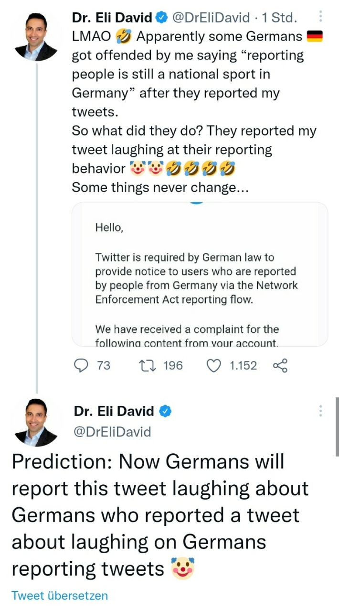Tap the reply speech bubble icon
Viewport: 339px width, 612px height.
tap(81, 366)
